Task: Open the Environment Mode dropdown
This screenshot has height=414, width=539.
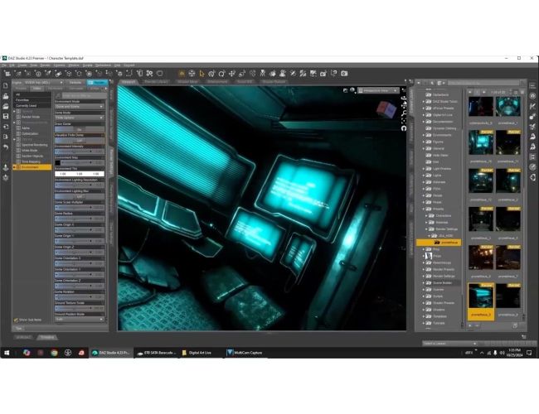Action: click(x=80, y=107)
